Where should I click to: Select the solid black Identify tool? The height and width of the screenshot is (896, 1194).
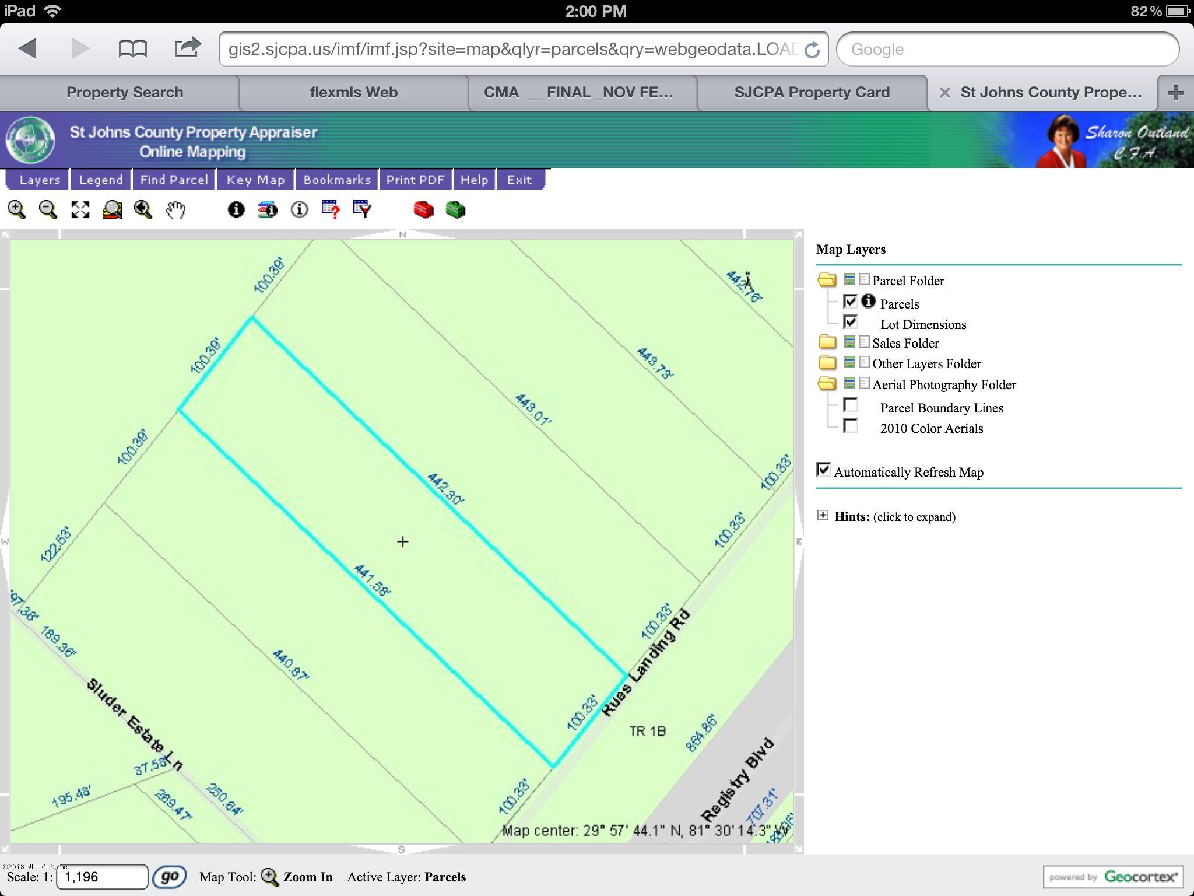coord(236,209)
